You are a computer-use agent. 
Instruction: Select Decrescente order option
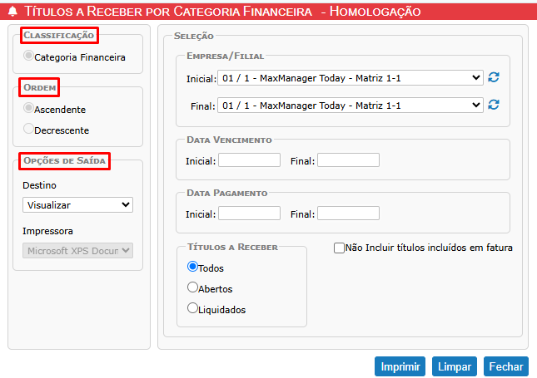click(29, 130)
